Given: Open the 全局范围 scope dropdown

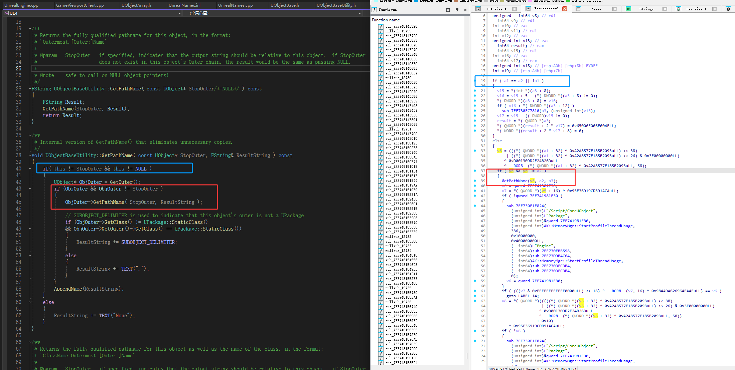Looking at the screenshot, I should pyautogui.click(x=359, y=13).
